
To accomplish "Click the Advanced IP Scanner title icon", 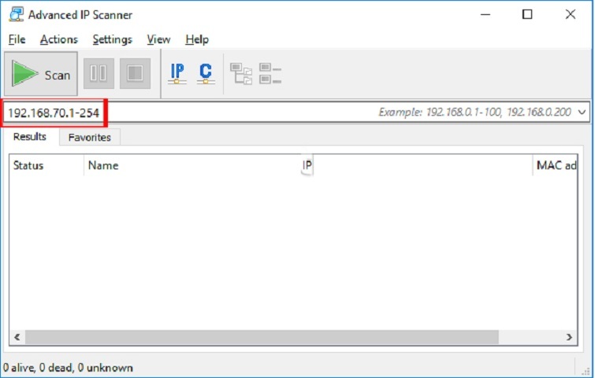I will tap(16, 14).
